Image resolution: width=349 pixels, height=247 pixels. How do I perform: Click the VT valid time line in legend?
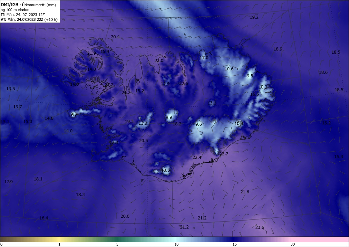(x=29, y=20)
